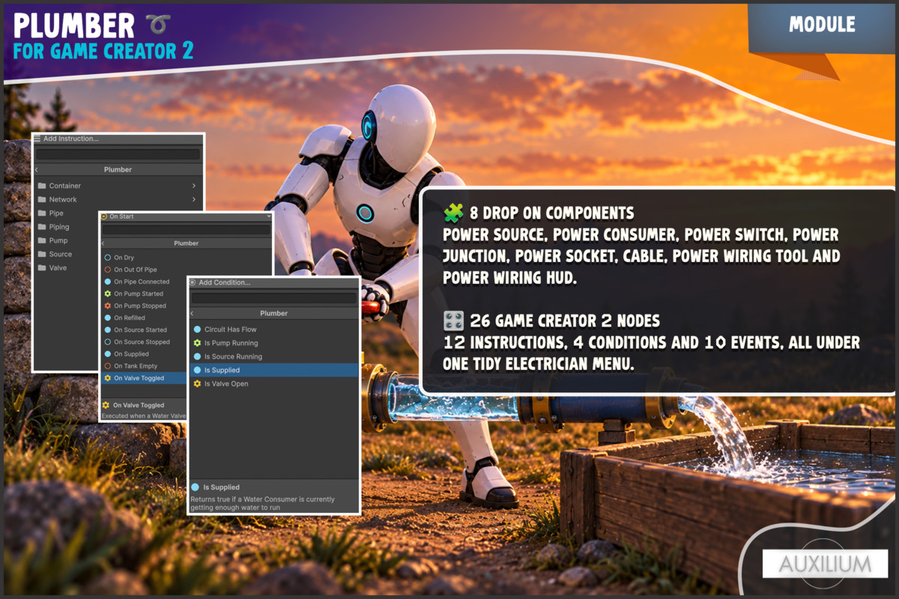Click the On Valve Toggled footer title

139,405
